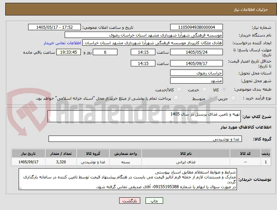The width and height of the screenshot is (277, 210).
Task: Click the table need date 1405/09/17 cell
Action: point(28,162)
